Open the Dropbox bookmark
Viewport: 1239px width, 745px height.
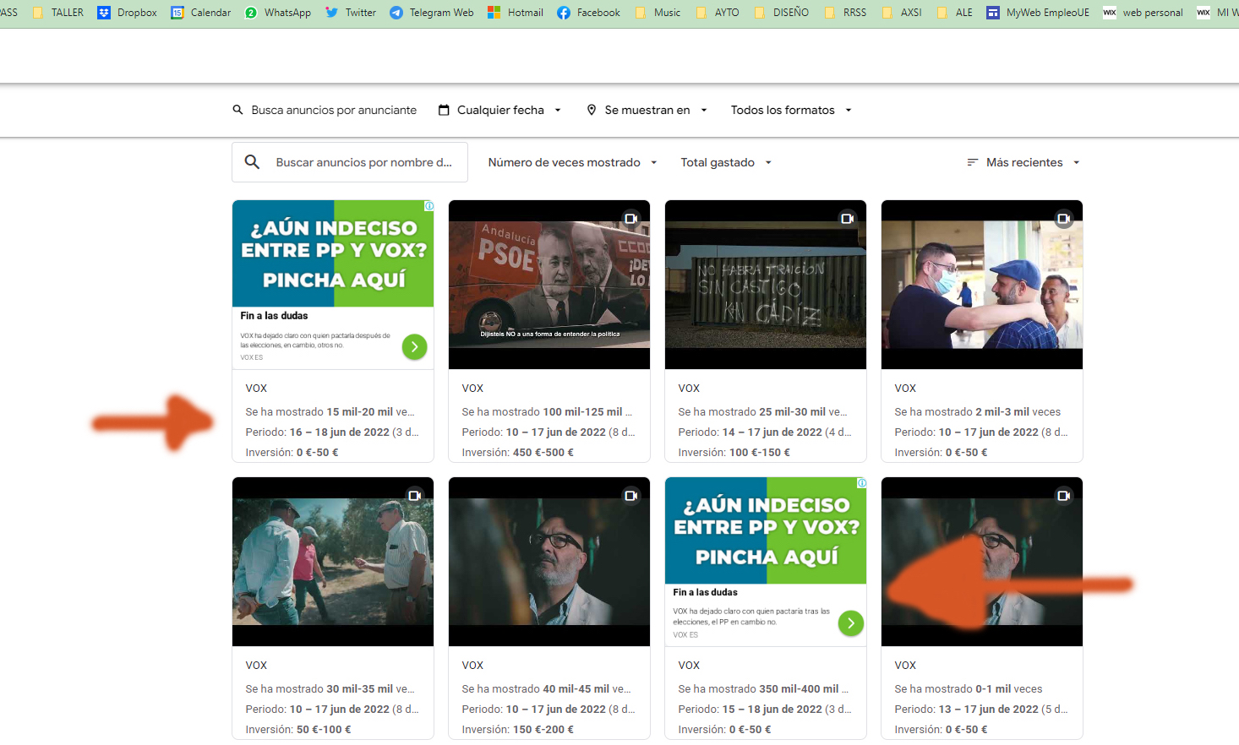tap(127, 13)
